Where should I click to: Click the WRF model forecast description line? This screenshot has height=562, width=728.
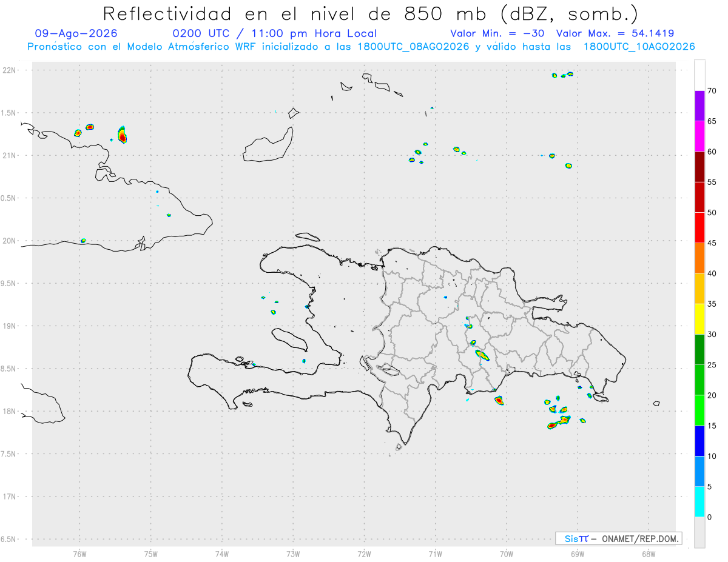coord(361,47)
